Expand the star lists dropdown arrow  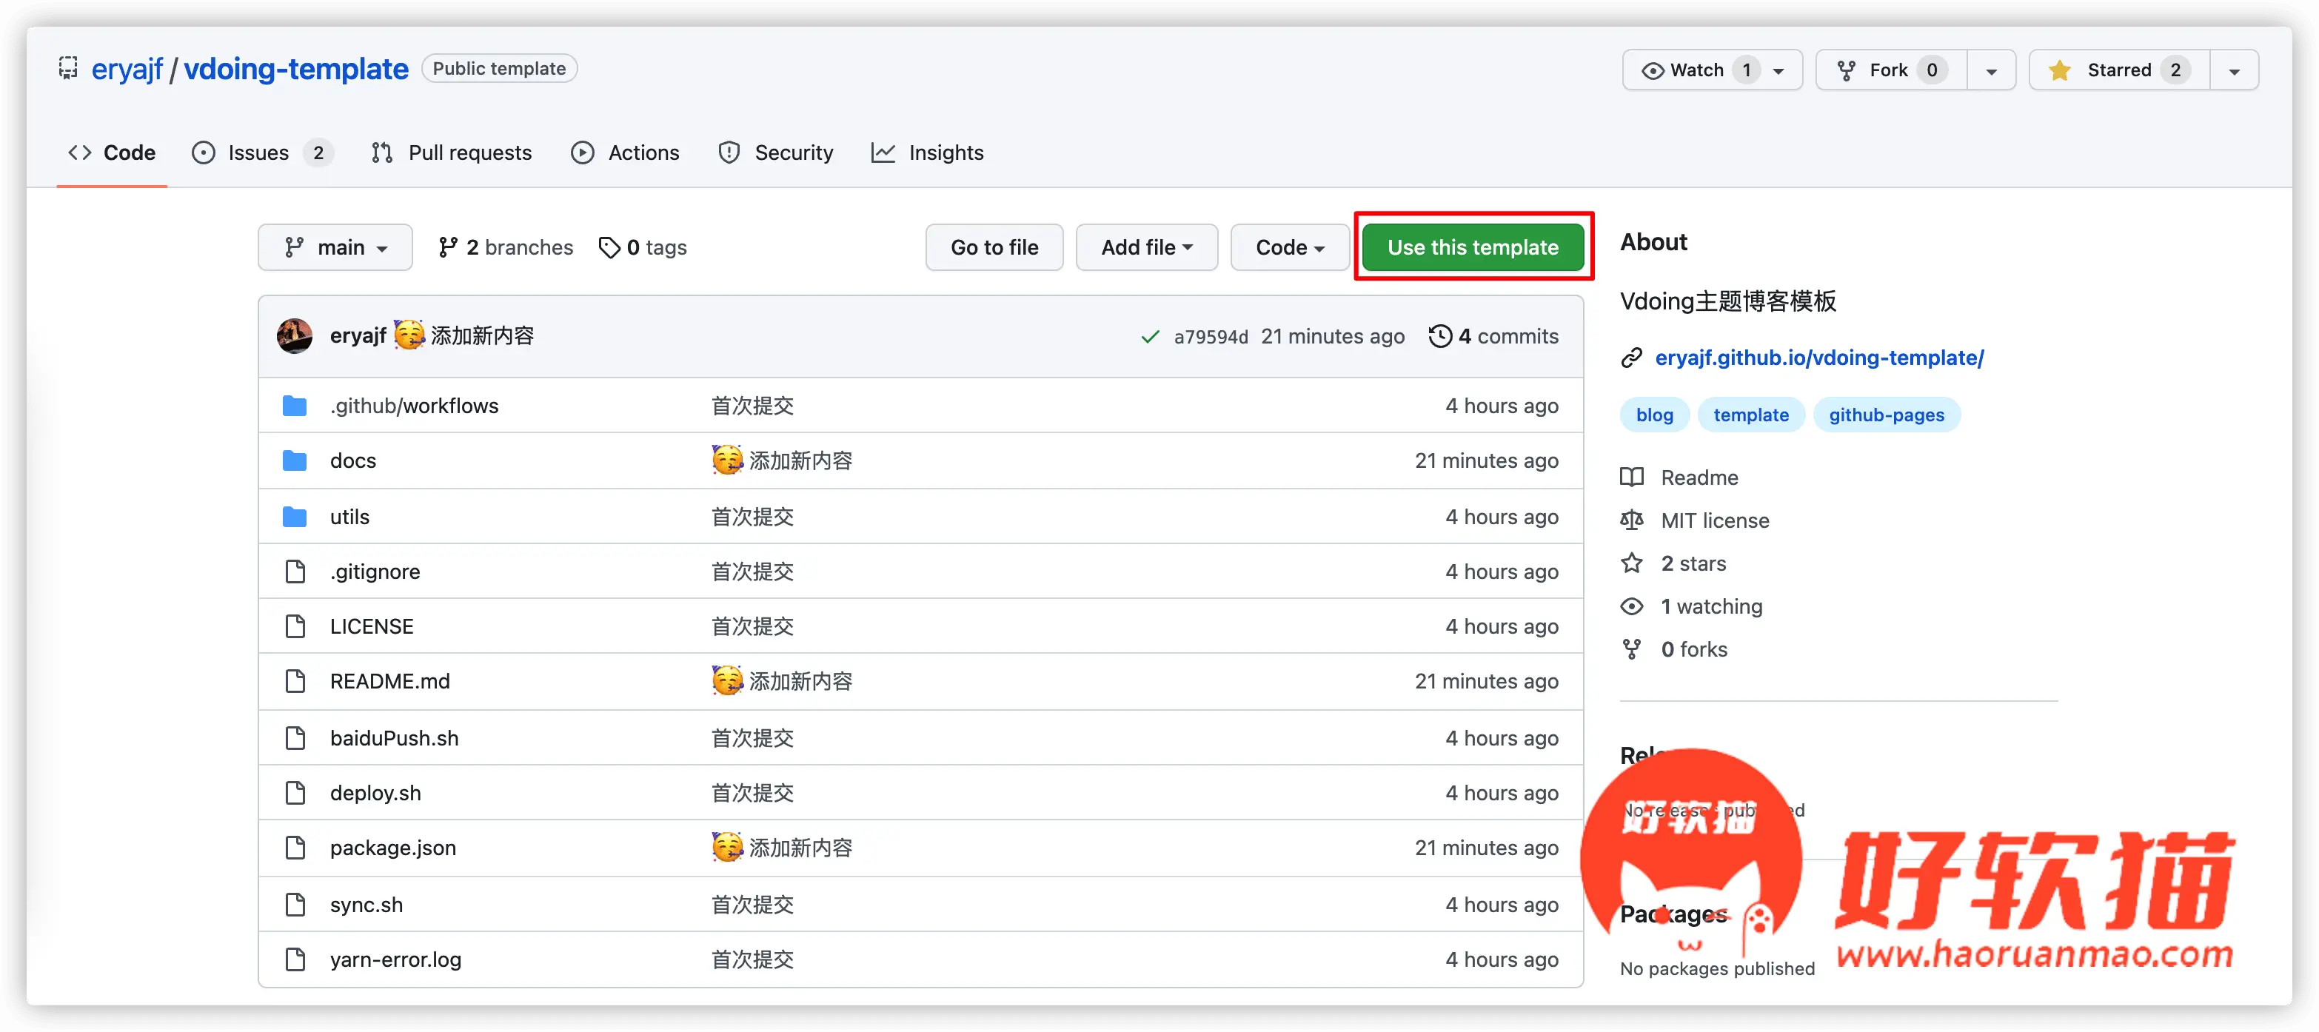click(x=2235, y=71)
